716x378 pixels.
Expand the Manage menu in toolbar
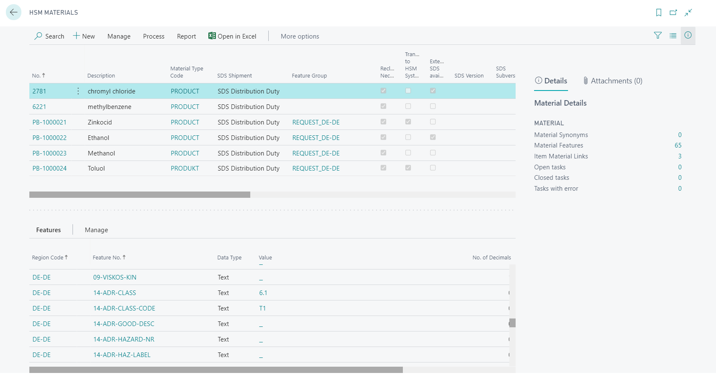click(119, 36)
